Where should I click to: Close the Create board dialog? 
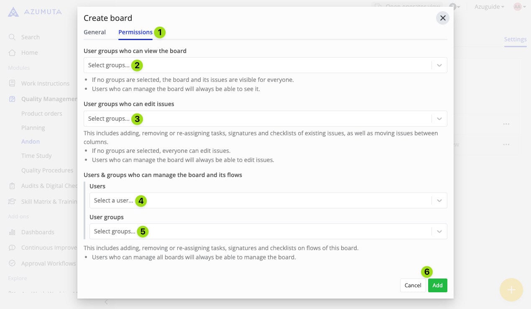click(443, 18)
